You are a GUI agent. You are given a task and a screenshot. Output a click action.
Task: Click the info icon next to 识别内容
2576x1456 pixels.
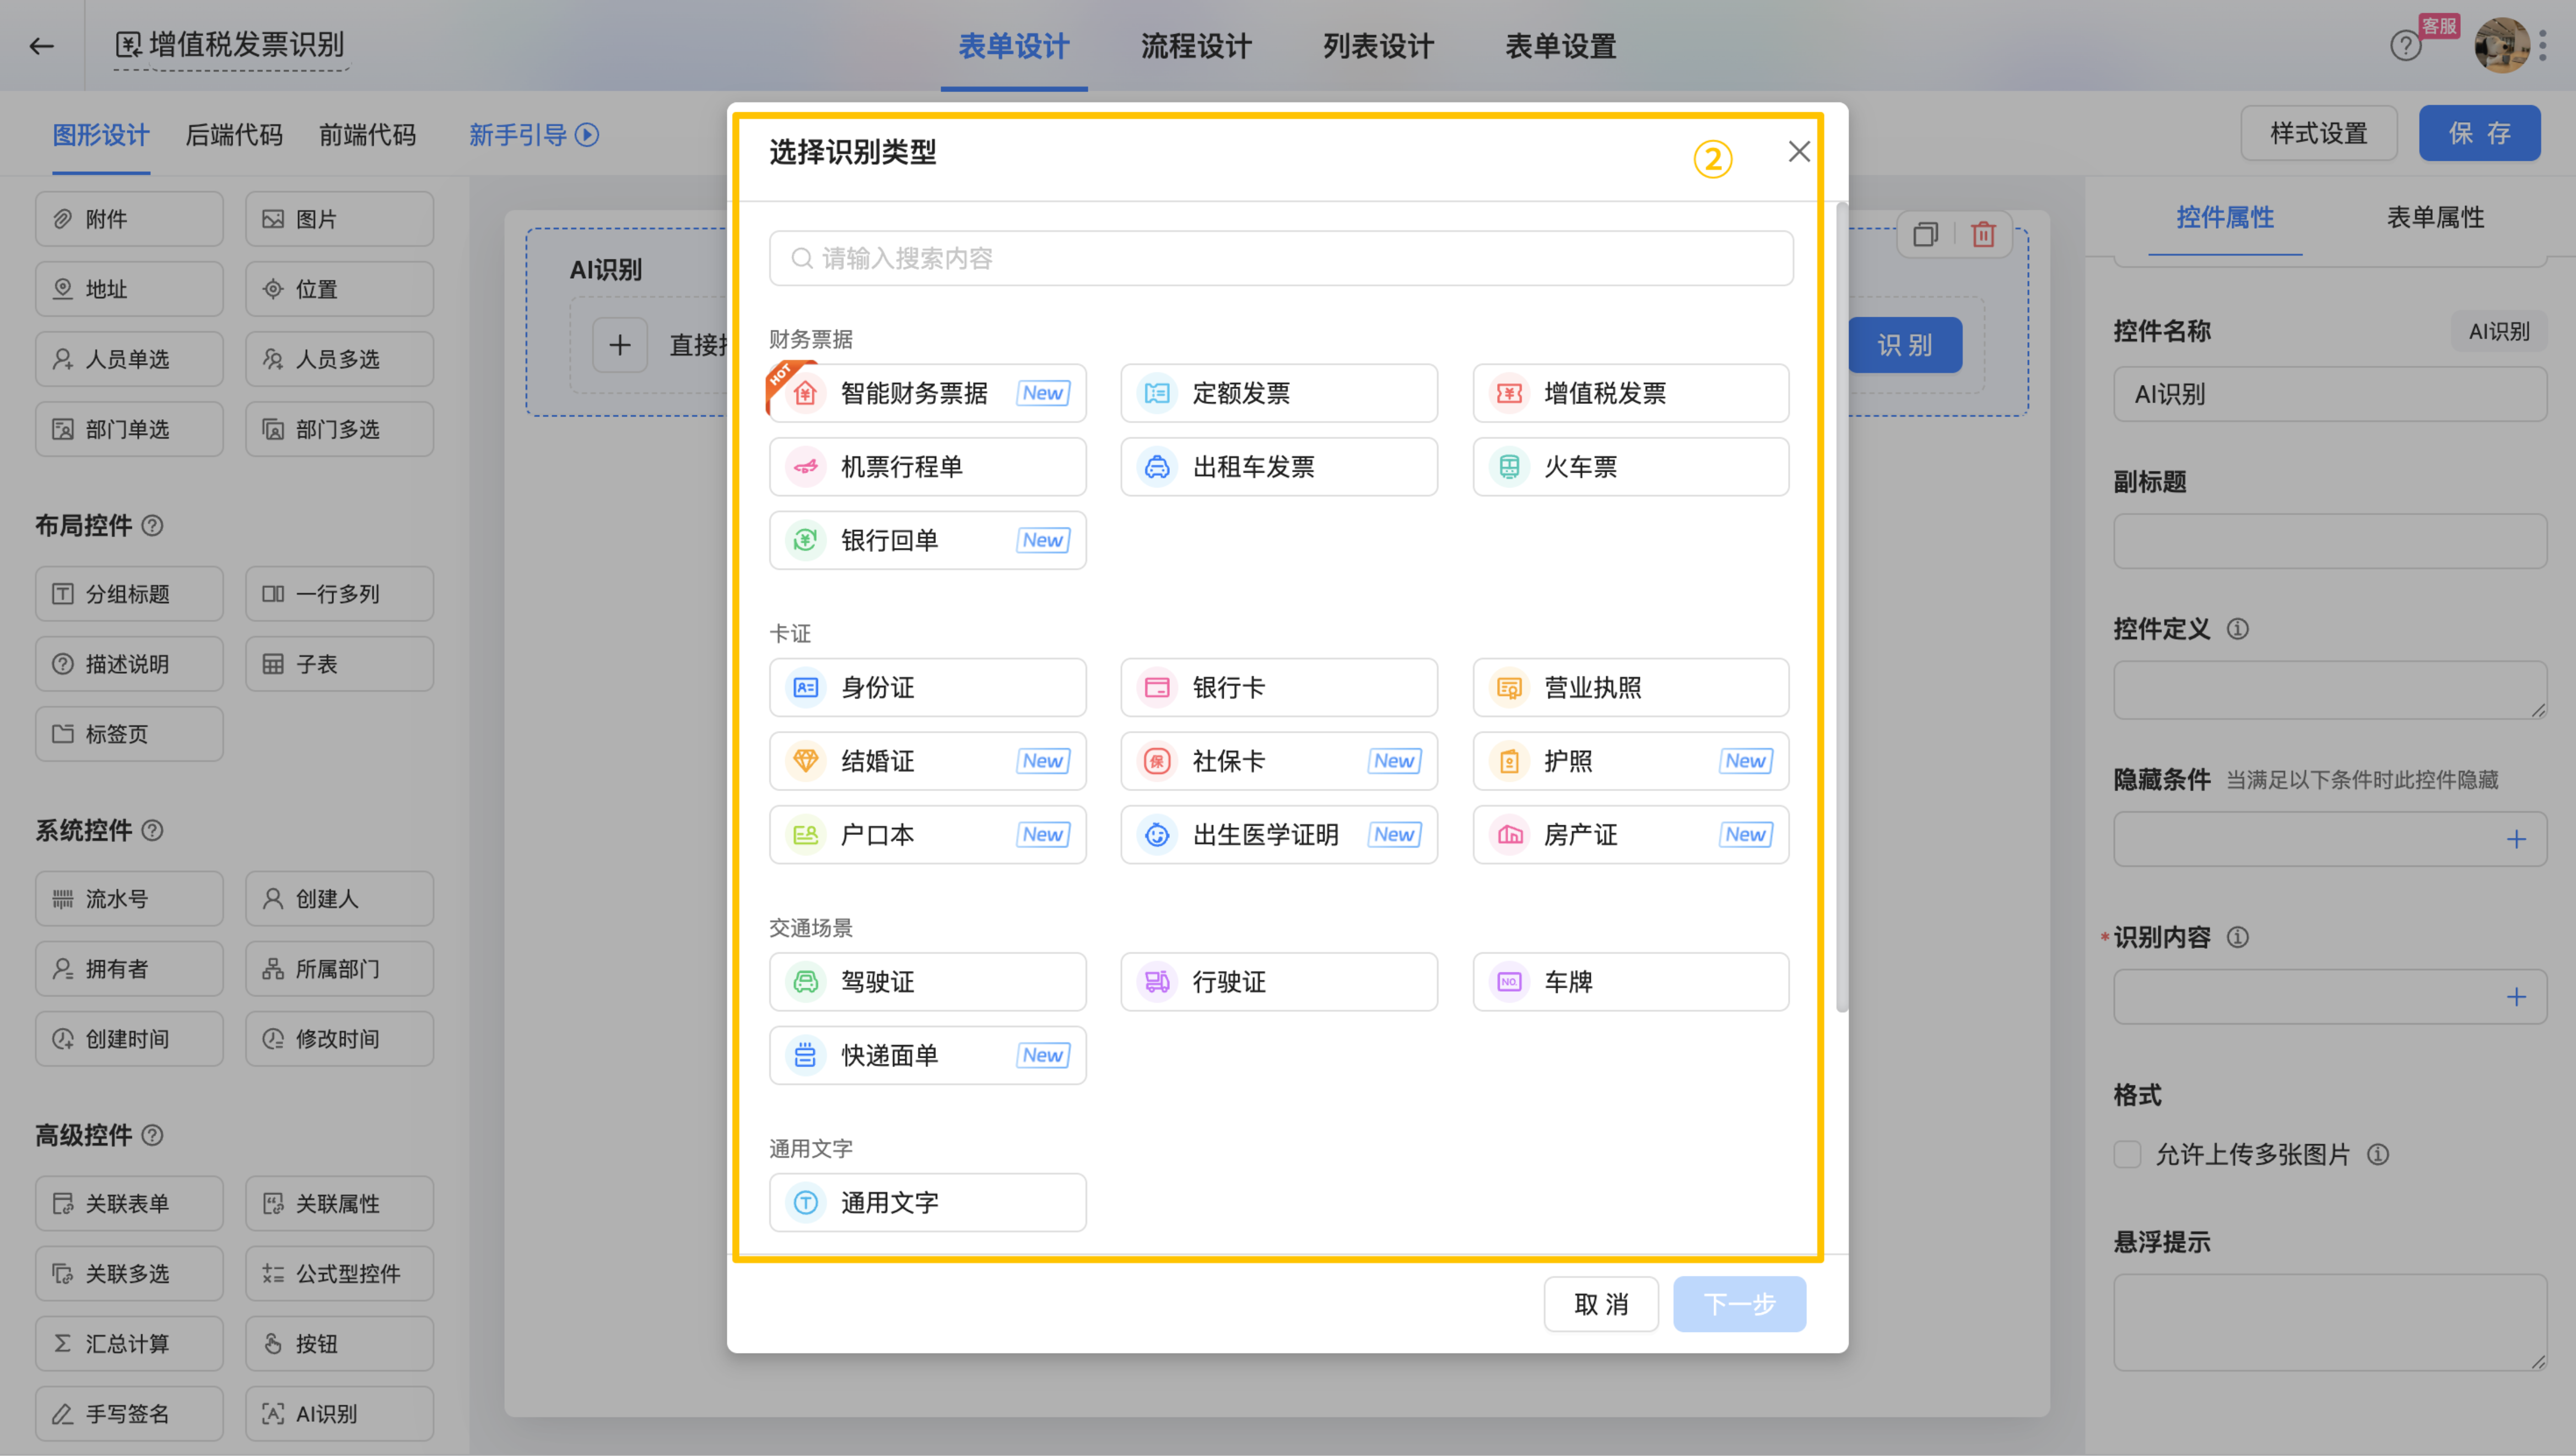[2238, 937]
